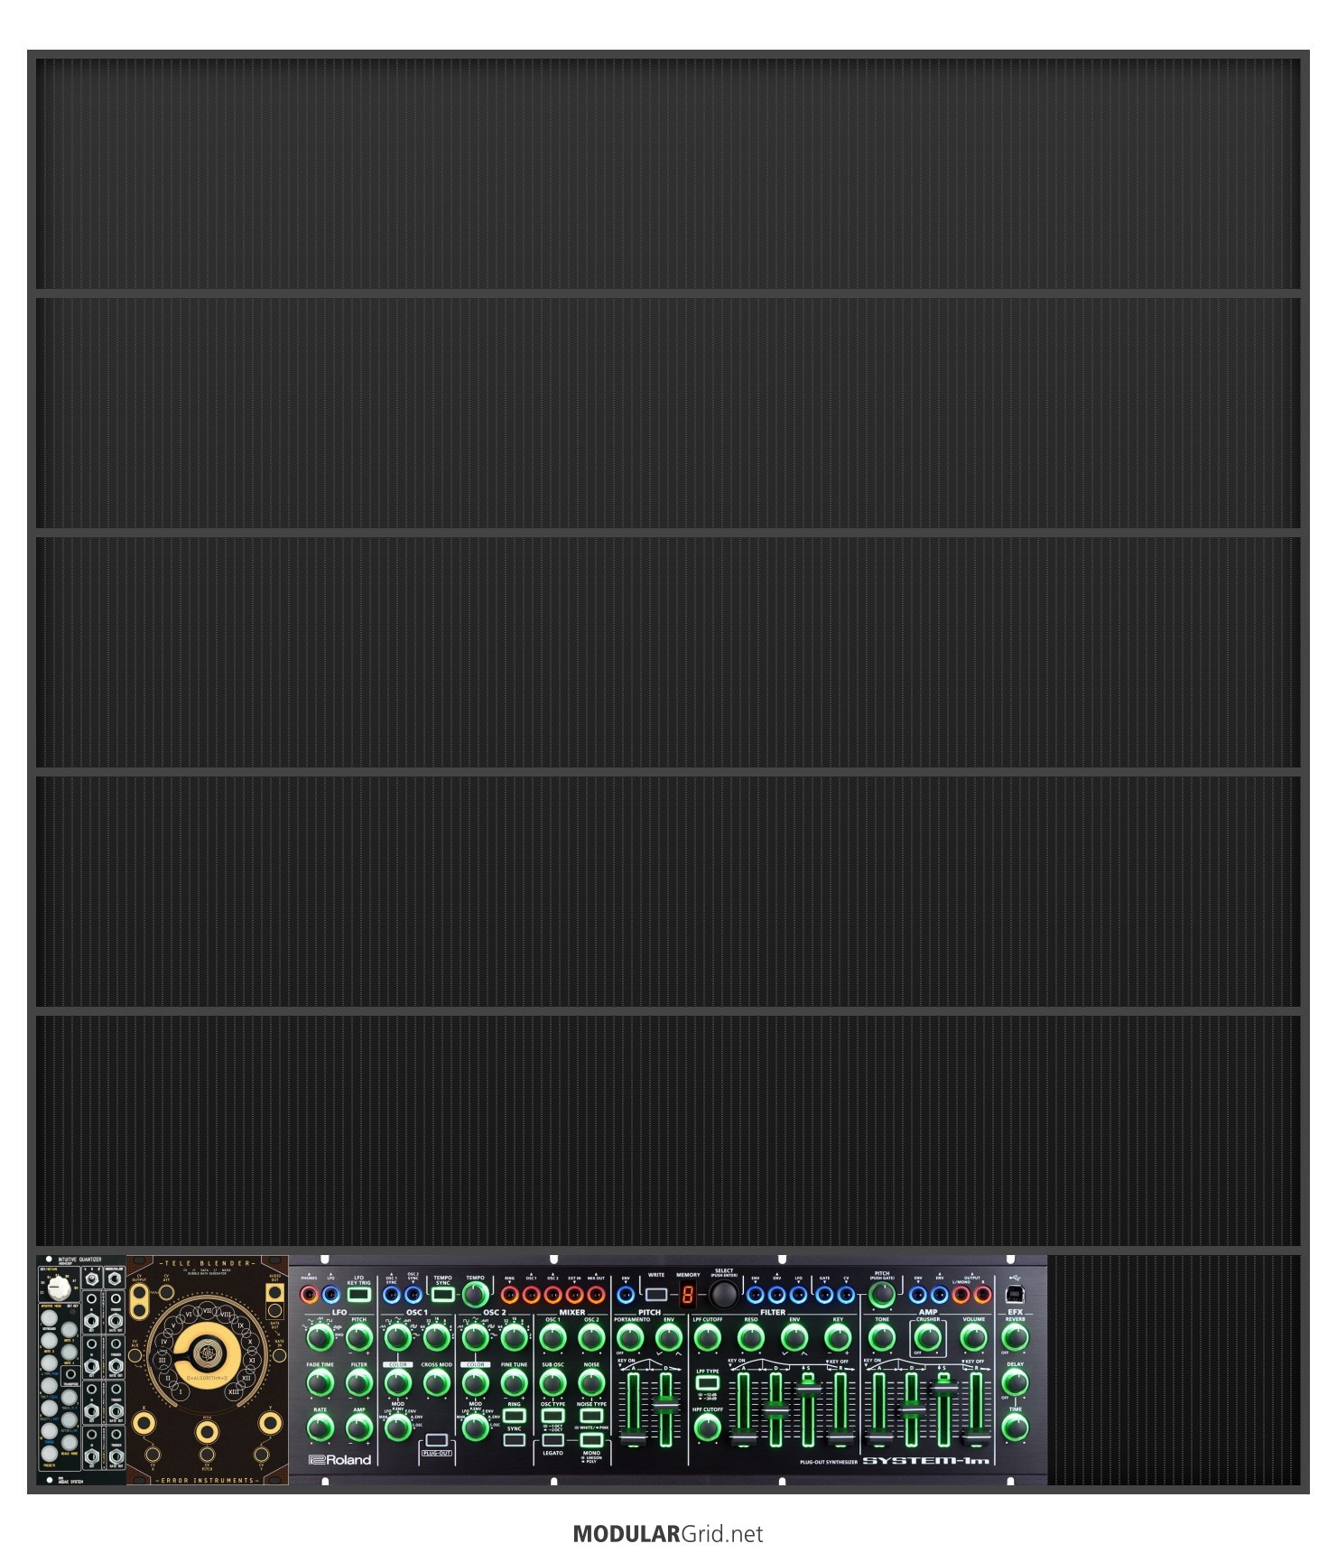Click the Tele Blender AUDIO OUT jack
1337x1553 pixels.
(x=274, y=1293)
